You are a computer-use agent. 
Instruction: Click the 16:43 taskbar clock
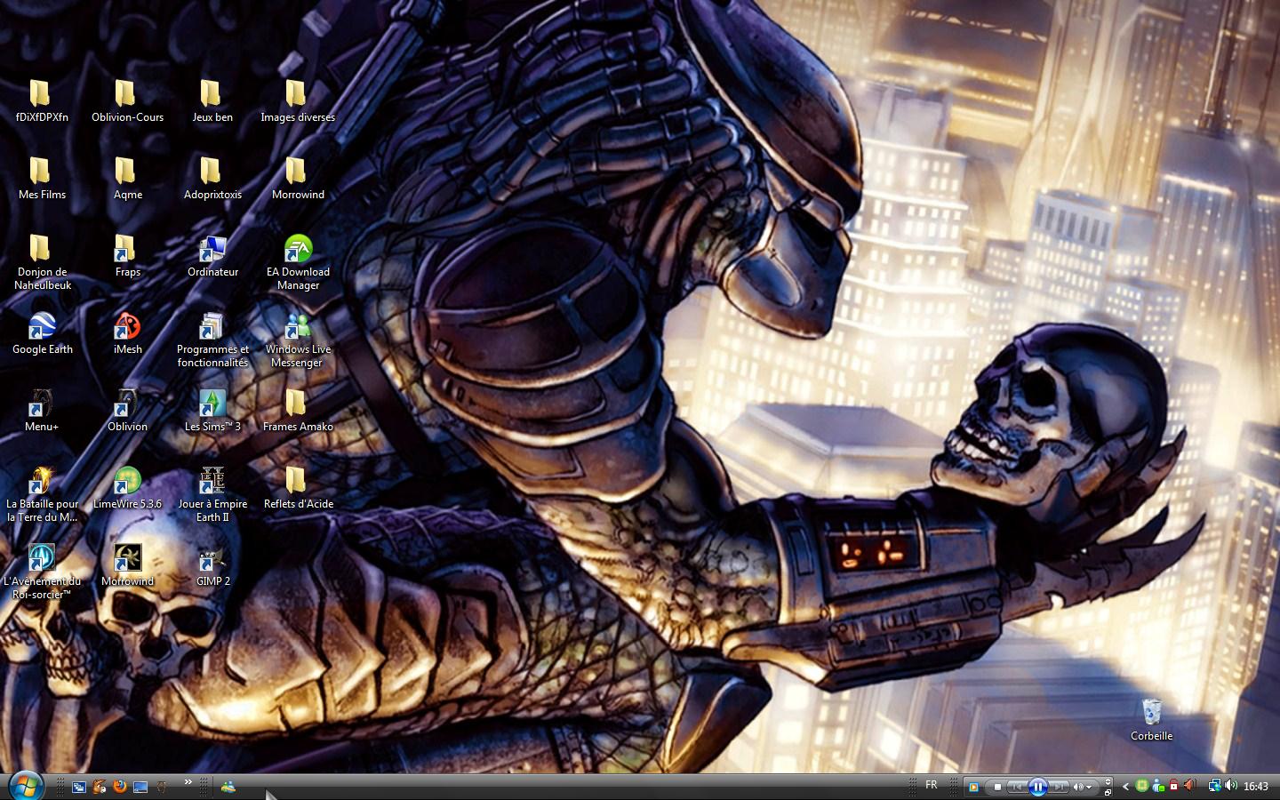click(1256, 787)
